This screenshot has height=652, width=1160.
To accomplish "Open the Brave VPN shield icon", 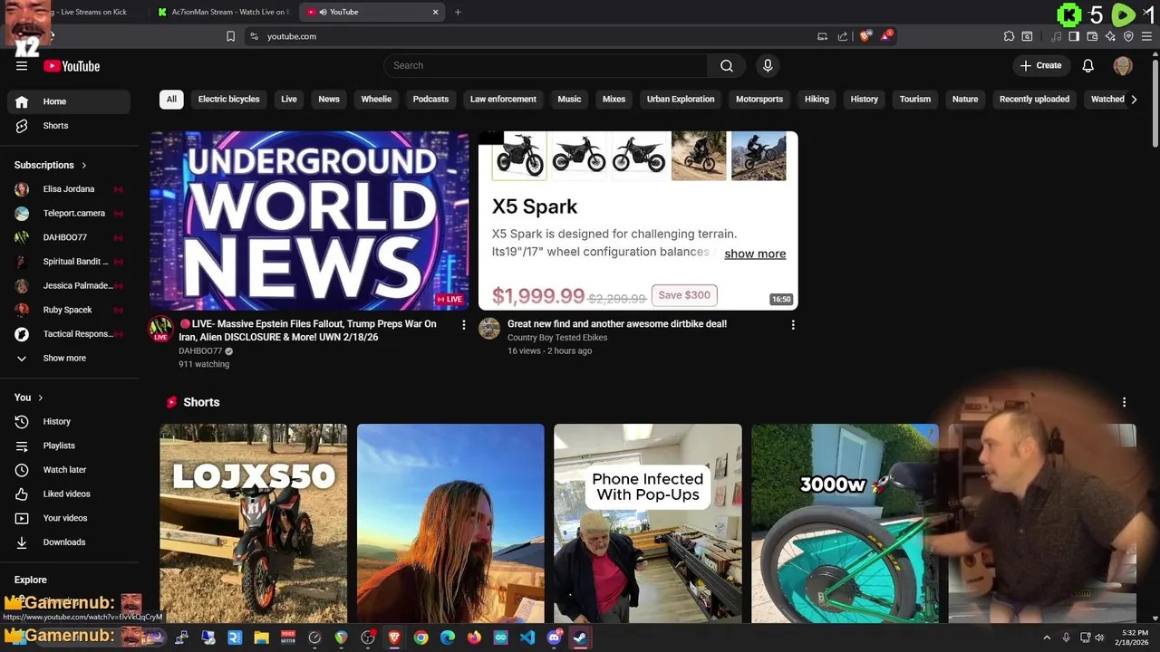I will [1128, 36].
